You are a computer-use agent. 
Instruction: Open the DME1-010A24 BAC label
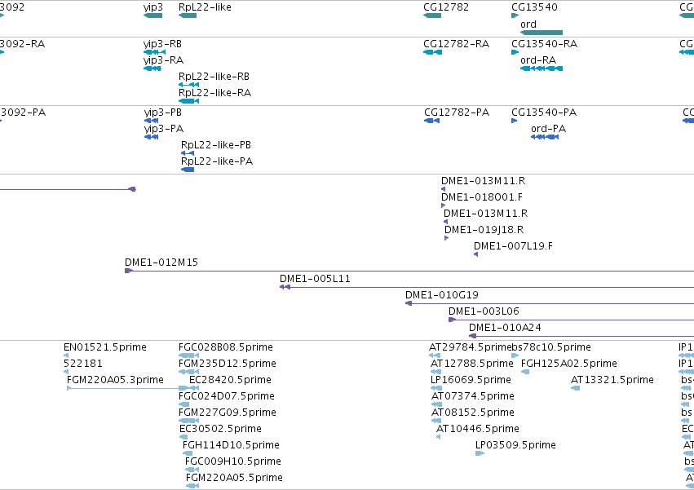(x=505, y=328)
